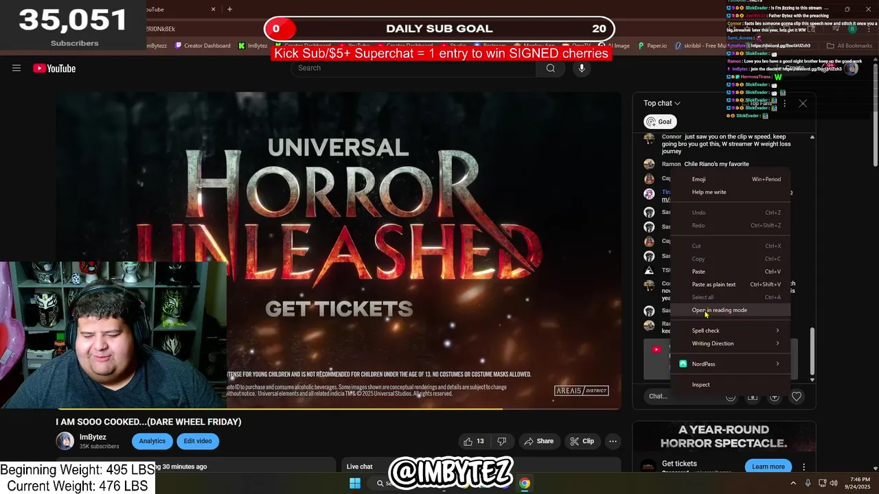Open a new browser tab

pyautogui.click(x=229, y=9)
